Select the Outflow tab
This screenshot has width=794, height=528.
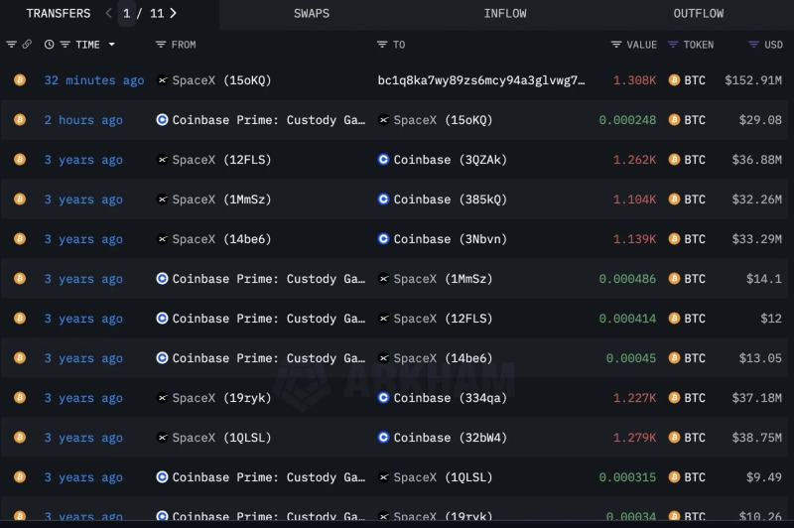pyautogui.click(x=698, y=14)
